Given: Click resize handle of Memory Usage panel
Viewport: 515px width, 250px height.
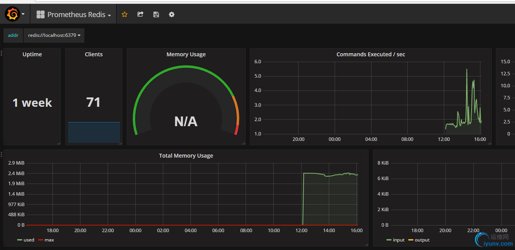Looking at the screenshot, I should coord(243,143).
